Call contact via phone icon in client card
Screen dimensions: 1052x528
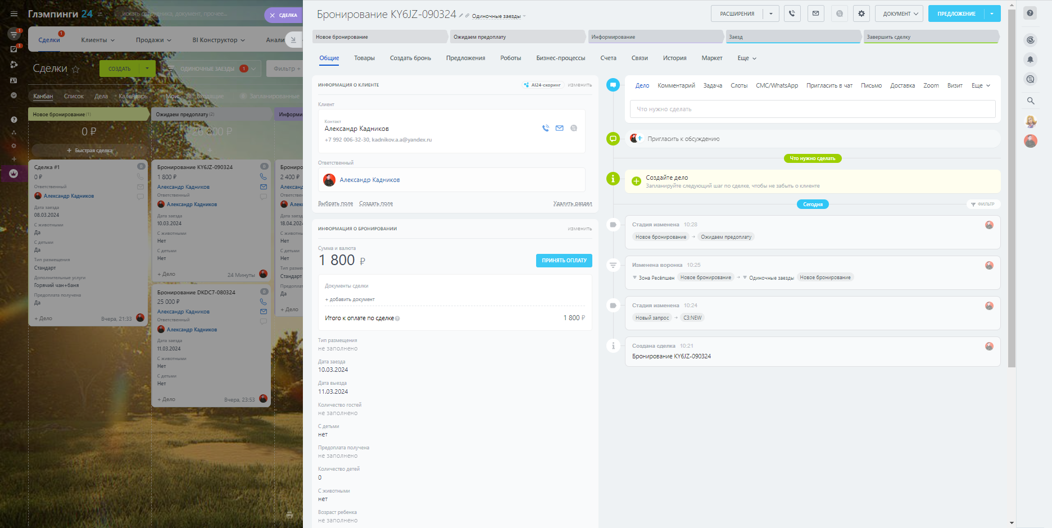[x=545, y=128]
